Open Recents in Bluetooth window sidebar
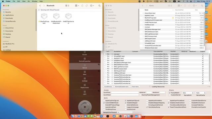212x119 pixels. click(x=8, y=12)
